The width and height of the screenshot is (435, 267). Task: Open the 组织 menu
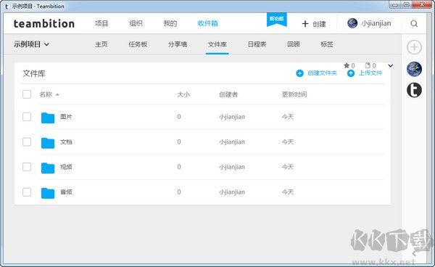tap(136, 23)
